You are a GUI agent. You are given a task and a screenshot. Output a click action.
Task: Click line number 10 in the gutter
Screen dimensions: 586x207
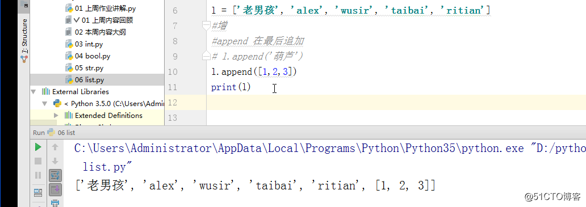click(x=173, y=71)
